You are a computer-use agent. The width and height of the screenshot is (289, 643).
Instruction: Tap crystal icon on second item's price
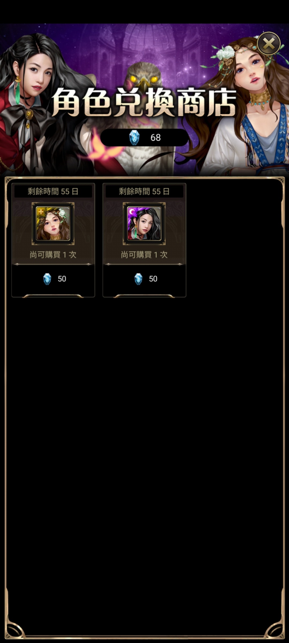pyautogui.click(x=138, y=279)
